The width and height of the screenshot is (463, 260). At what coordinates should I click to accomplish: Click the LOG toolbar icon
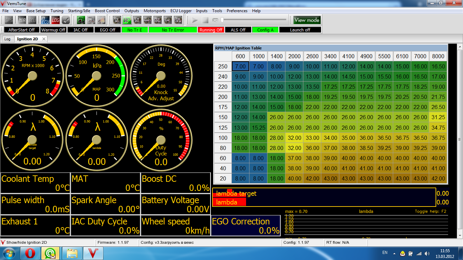[x=56, y=20]
